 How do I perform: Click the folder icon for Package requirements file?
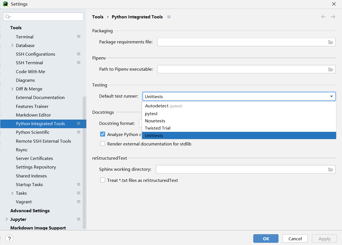[x=331, y=42]
